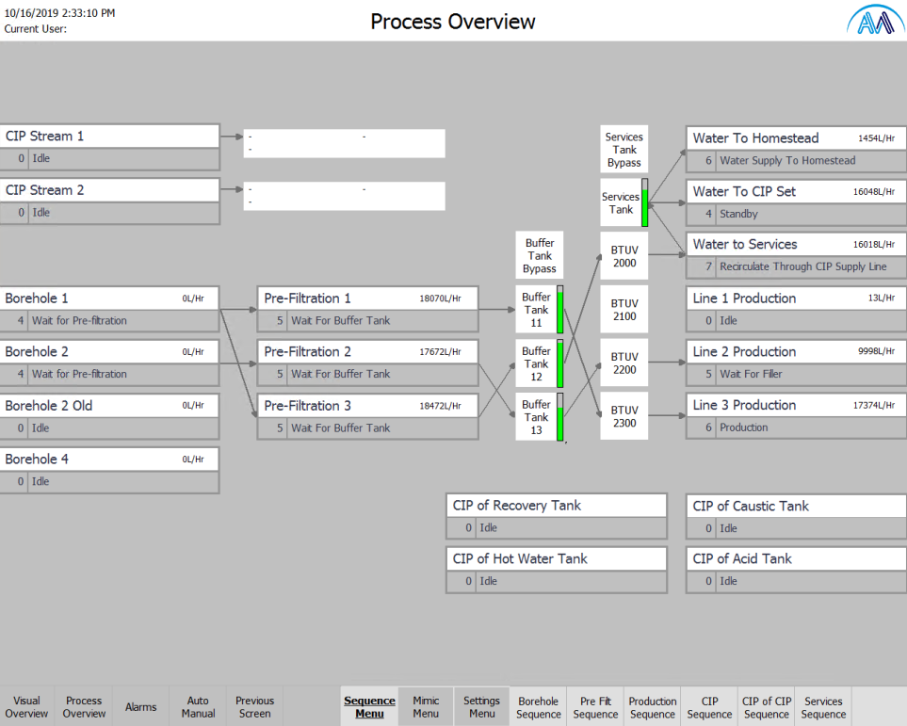
Task: Click the Services Tank level indicator
Action: pyautogui.click(x=645, y=202)
